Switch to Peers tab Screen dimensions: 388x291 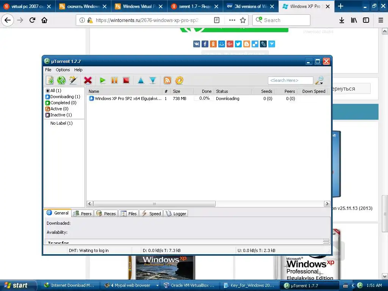[x=83, y=214]
